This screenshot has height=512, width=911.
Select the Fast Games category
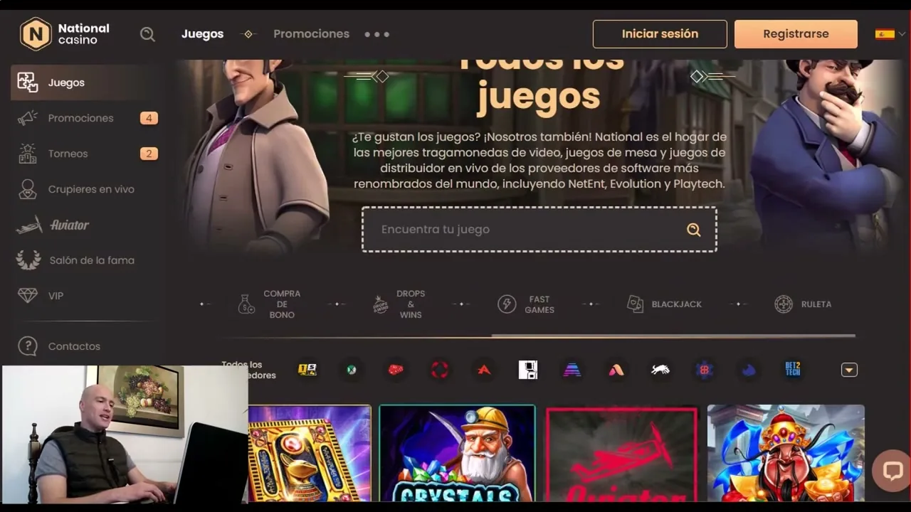526,304
